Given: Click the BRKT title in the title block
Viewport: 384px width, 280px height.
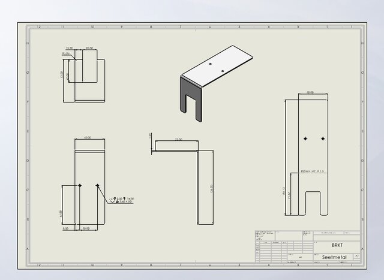Looking at the screenshot, I should pos(337,245).
